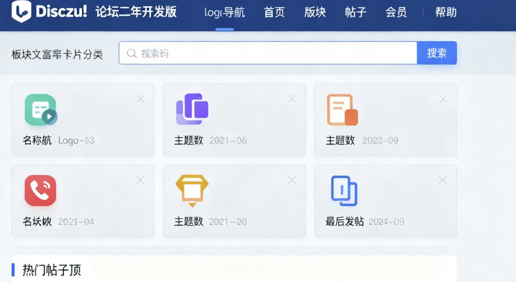Open the red phone icon on 2021-04 card
This screenshot has height=282, width=516.
click(40, 190)
